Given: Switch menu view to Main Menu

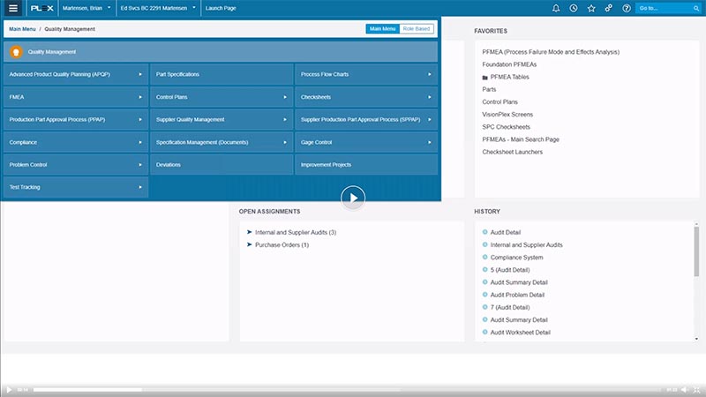Looking at the screenshot, I should click(x=383, y=29).
